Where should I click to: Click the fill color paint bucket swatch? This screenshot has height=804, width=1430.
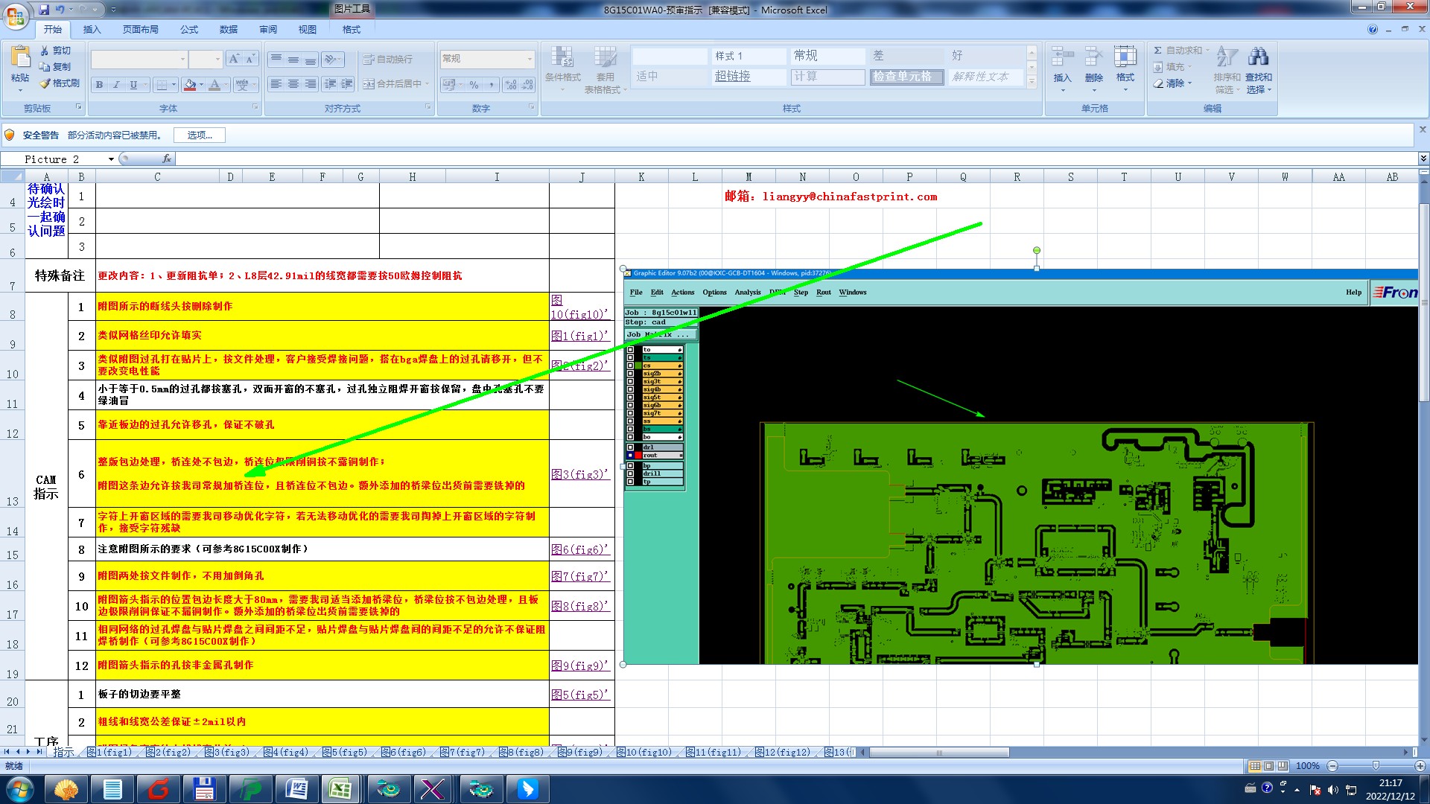(190, 85)
